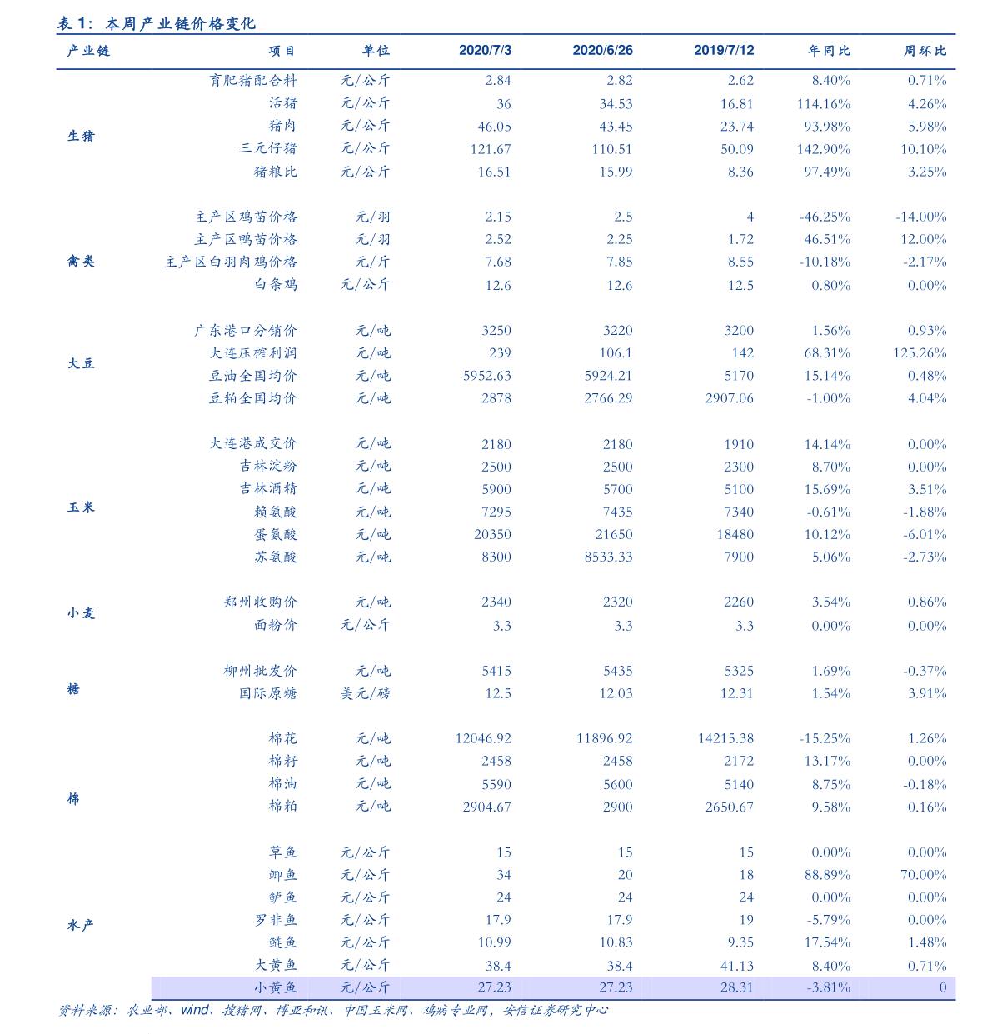Screen dimensions: 992x1034
Task: Select the 产业链 header cell
Action: tap(88, 51)
